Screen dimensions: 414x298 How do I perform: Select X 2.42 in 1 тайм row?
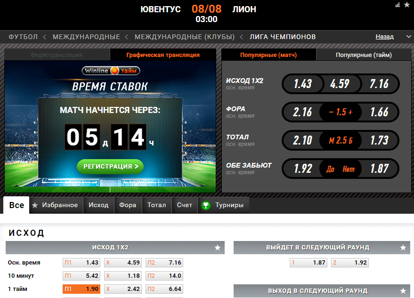pos(123,289)
